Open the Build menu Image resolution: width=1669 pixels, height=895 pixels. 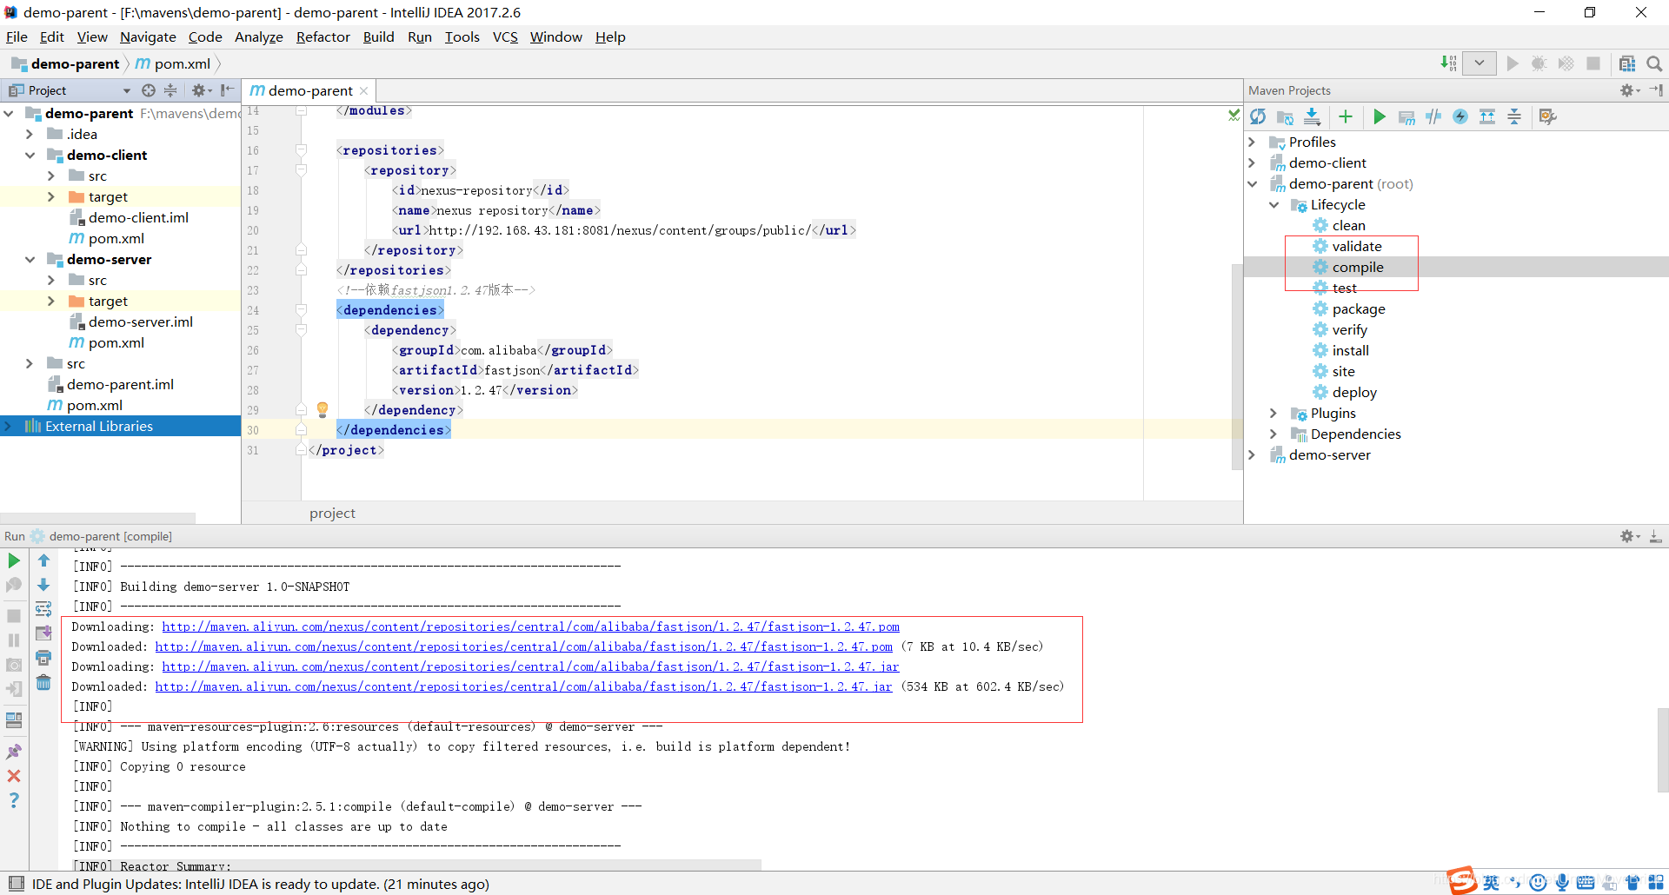click(x=378, y=36)
